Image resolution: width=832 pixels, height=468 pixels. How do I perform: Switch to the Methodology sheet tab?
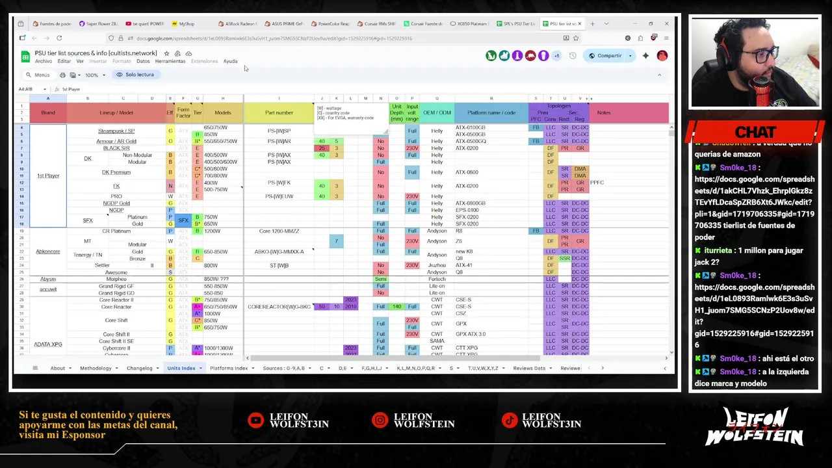96,369
